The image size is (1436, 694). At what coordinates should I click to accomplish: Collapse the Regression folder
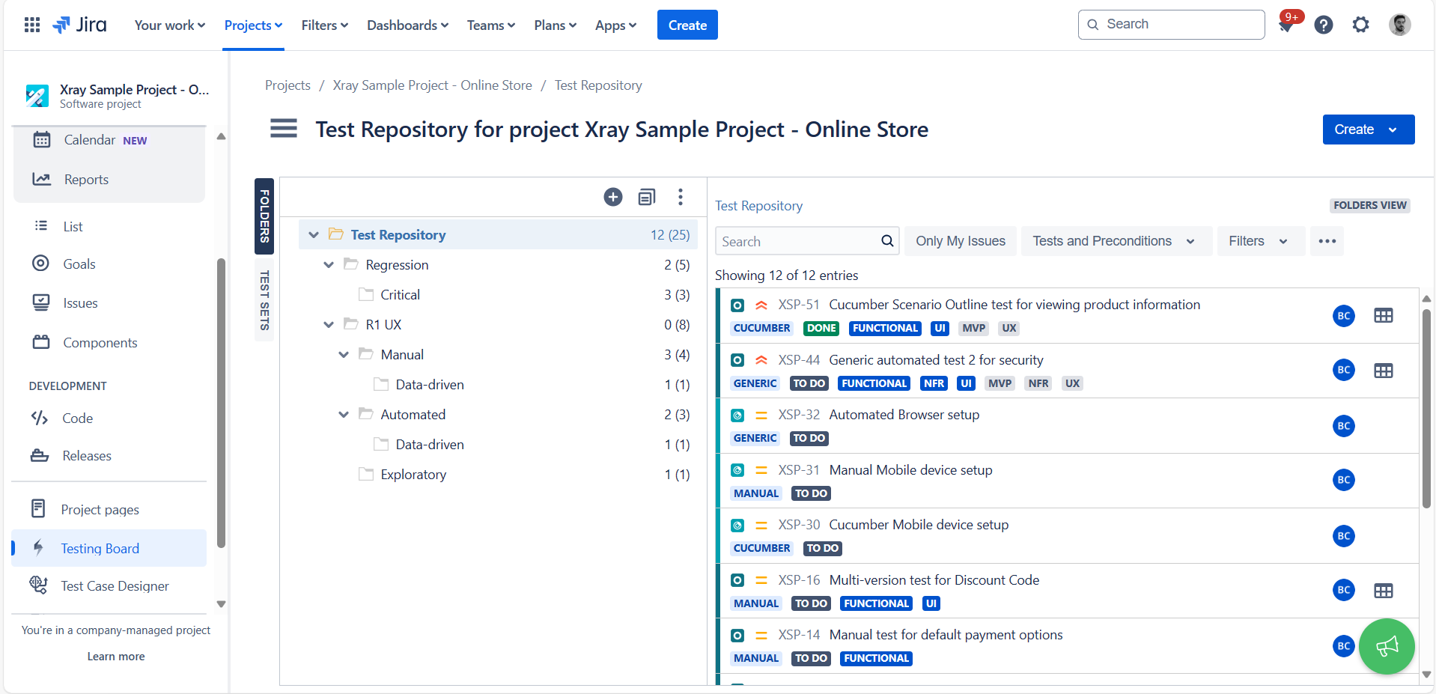pos(329,265)
